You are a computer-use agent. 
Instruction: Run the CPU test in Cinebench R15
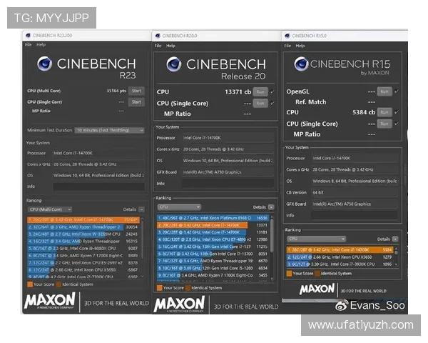pos(384,112)
